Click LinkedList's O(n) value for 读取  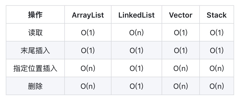[137, 33]
